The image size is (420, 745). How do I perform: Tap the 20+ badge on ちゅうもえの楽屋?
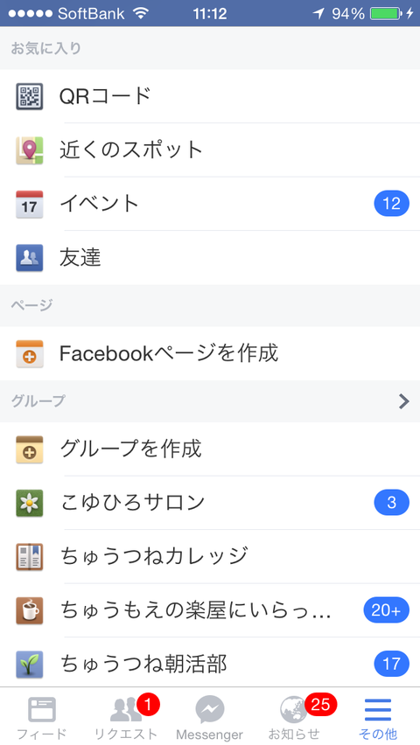click(x=386, y=610)
